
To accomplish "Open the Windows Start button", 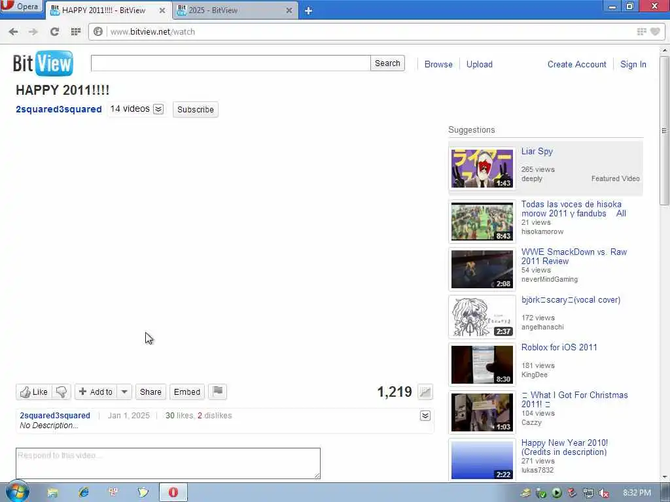I will click(x=17, y=492).
